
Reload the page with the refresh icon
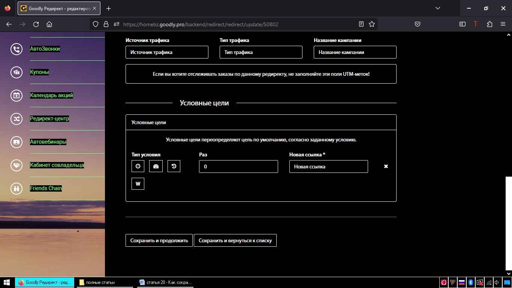[x=36, y=24]
